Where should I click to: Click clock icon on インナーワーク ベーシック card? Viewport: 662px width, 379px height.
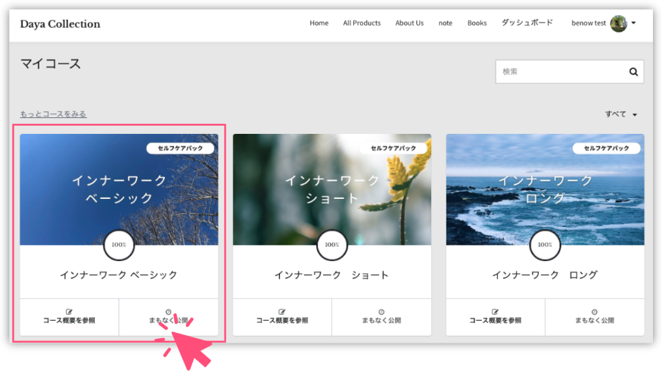169,312
